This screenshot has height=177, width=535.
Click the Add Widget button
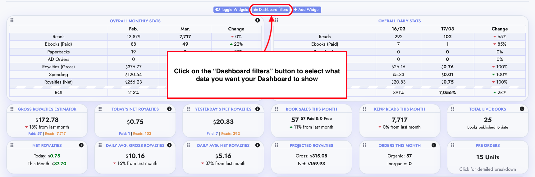pyautogui.click(x=307, y=10)
